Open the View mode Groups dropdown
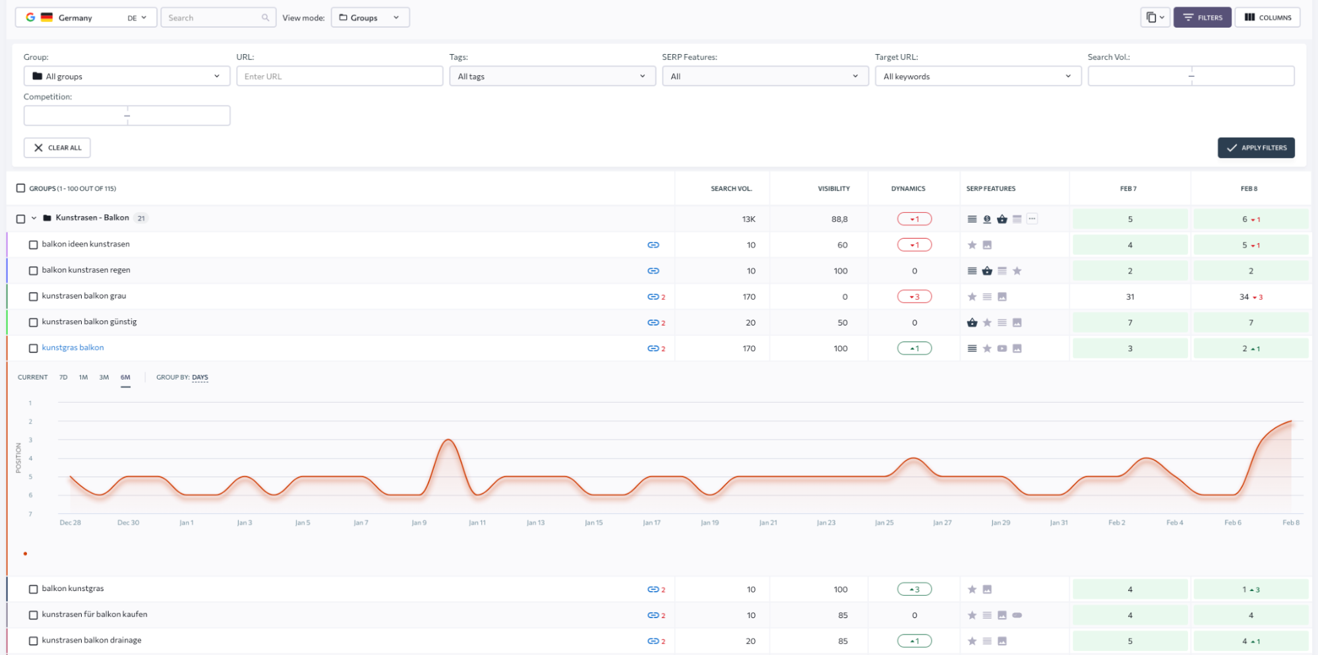 tap(370, 18)
